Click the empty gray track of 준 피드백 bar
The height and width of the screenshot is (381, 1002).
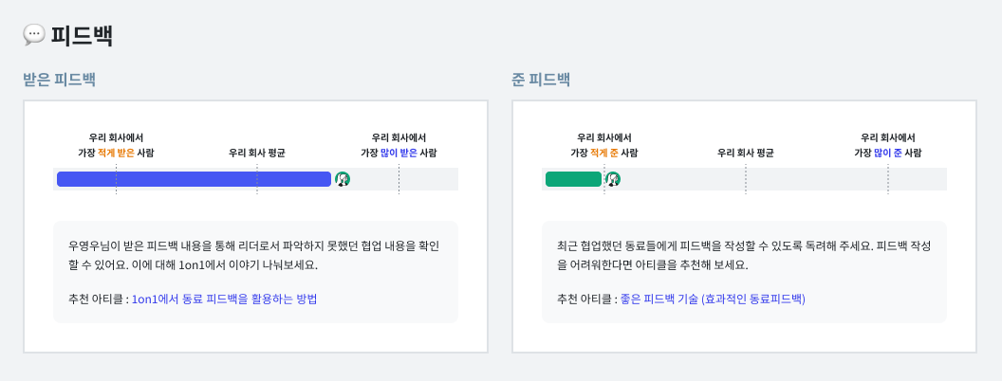click(x=816, y=179)
